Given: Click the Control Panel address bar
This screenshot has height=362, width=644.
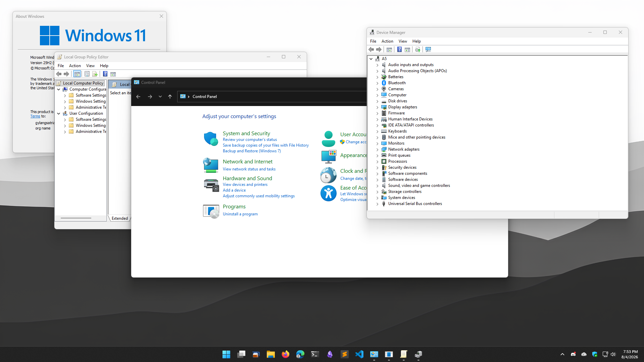Looking at the screenshot, I should pyautogui.click(x=272, y=97).
